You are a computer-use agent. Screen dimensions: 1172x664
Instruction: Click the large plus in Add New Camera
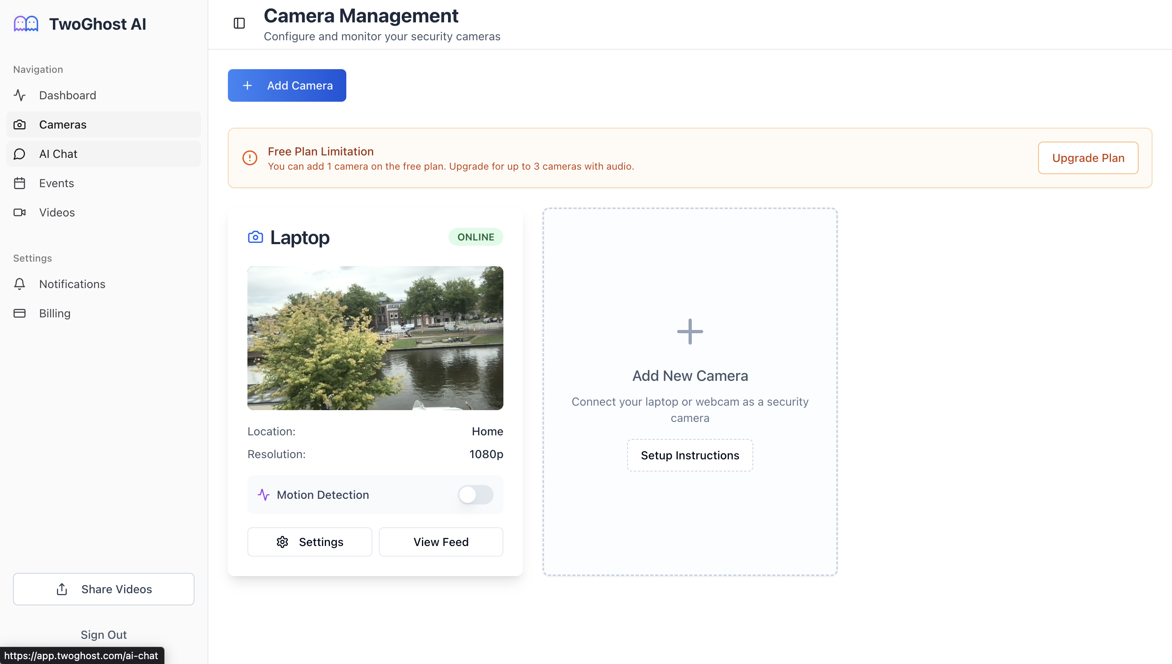tap(690, 332)
